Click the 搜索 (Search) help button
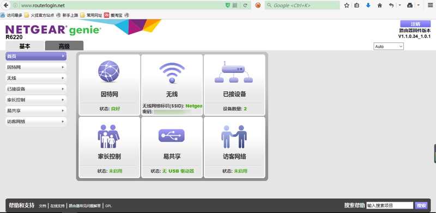The width and height of the screenshot is (436, 213). coord(421,205)
